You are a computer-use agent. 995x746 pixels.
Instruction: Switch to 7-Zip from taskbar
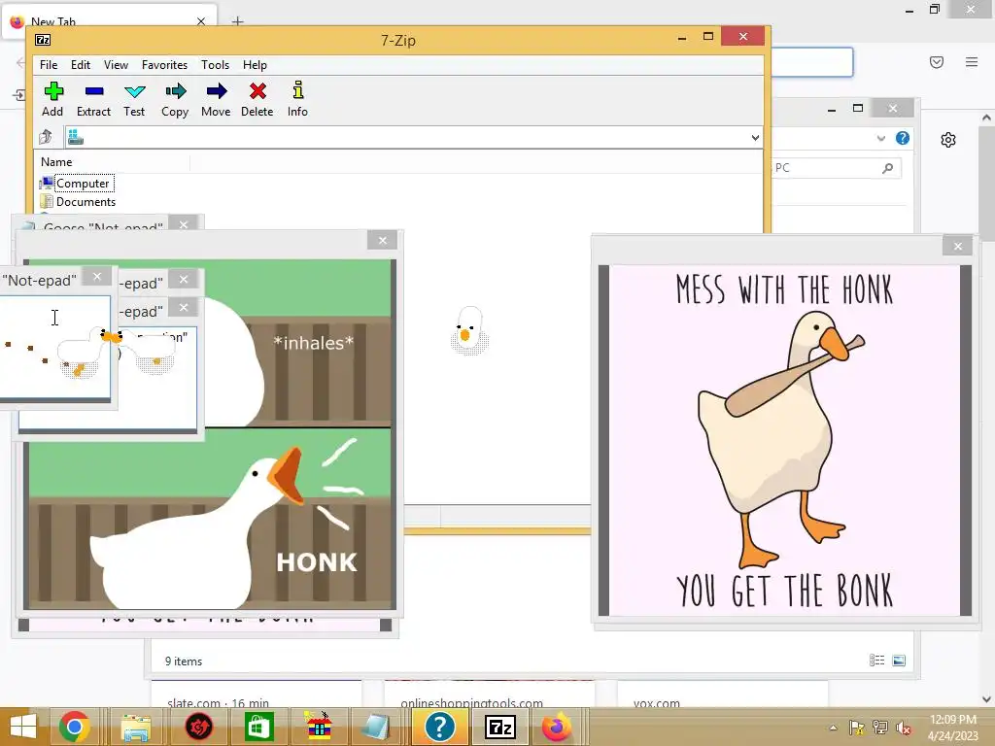point(500,727)
